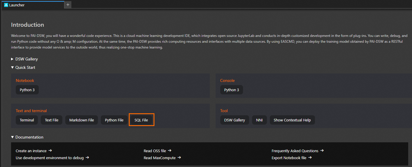Click the 'Console' section heading
The height and width of the screenshot is (167, 412).
click(x=227, y=80)
